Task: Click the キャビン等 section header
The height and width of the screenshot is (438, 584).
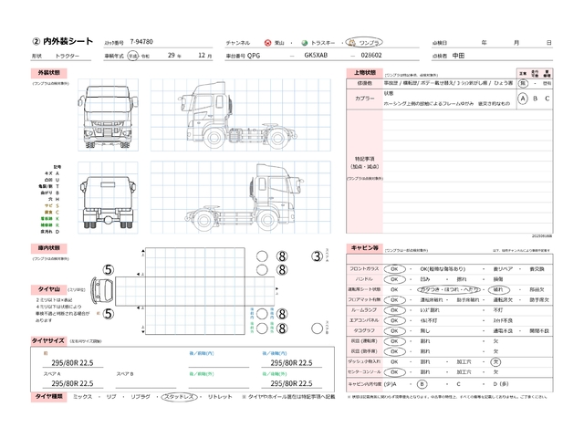Action: click(365, 247)
